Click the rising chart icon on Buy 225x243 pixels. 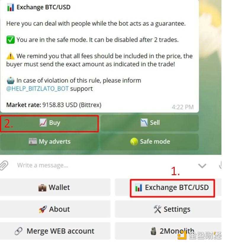click(x=43, y=123)
